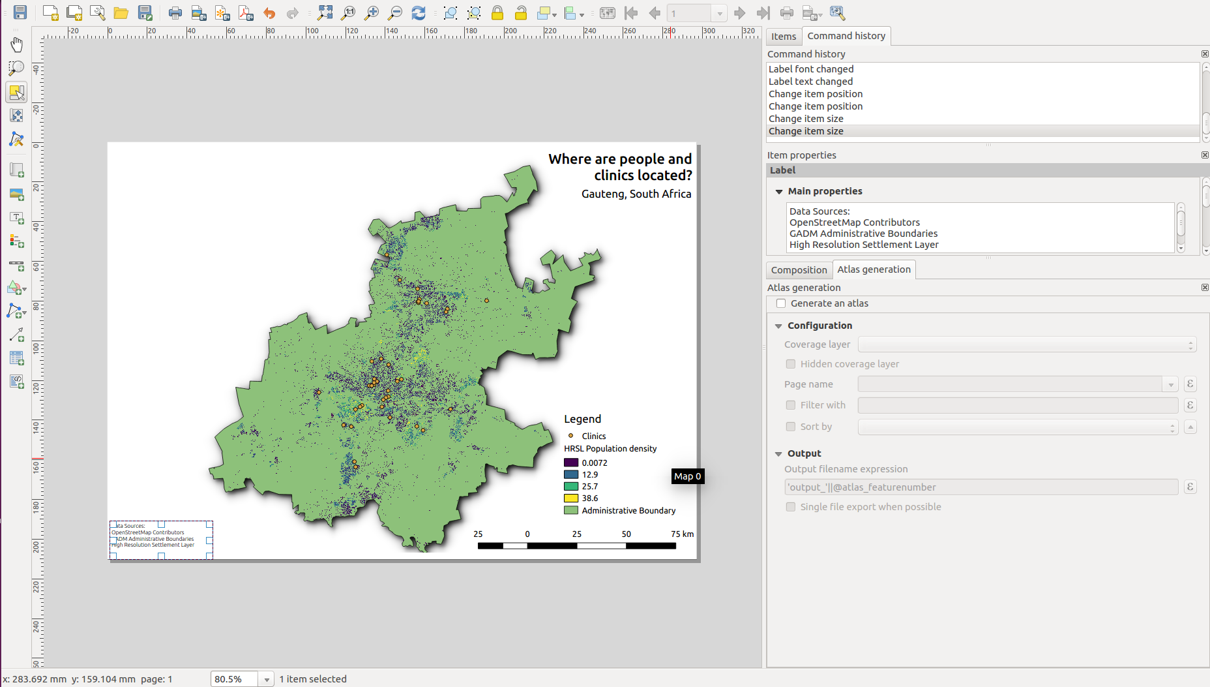1210x687 pixels.
Task: Toggle the Sort by checkbox
Action: [x=791, y=427]
